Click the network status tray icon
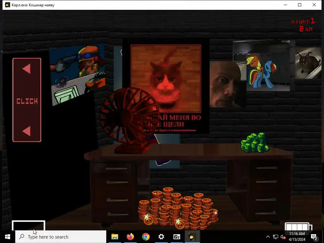Viewport: 324px width, 243px height. tap(276, 237)
